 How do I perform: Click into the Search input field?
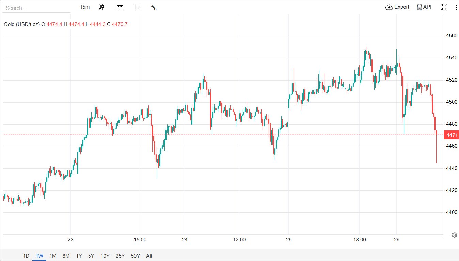tap(36, 8)
